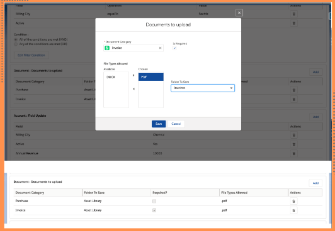
Task: Click Add in background Documents to upload section
Action: point(315,72)
